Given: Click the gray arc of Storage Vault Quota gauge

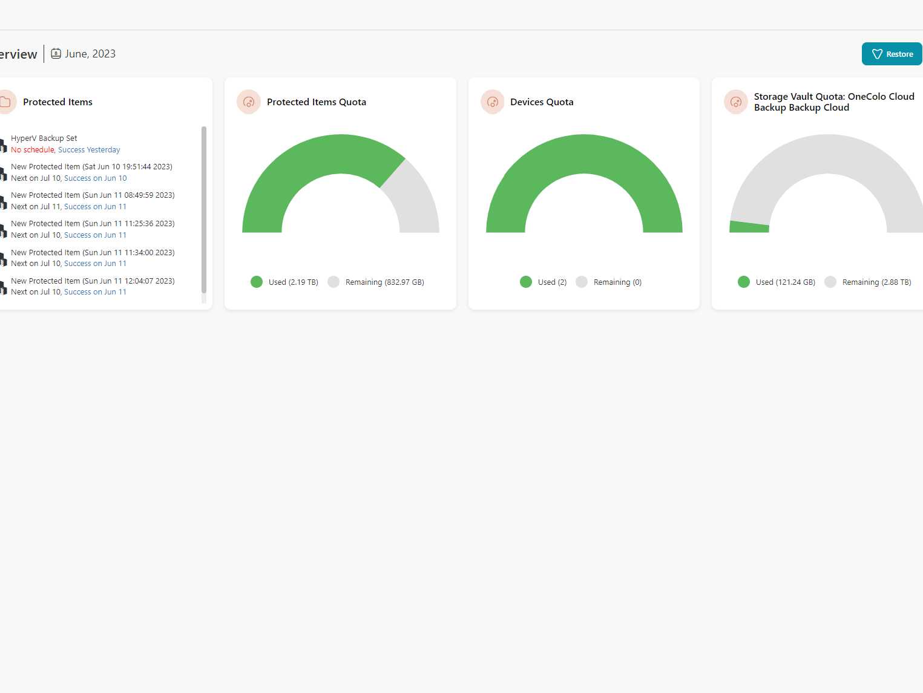Looking at the screenshot, I should coord(828,154).
